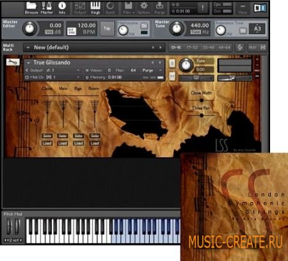Adjust the Master Editor volume knob

[29, 28]
